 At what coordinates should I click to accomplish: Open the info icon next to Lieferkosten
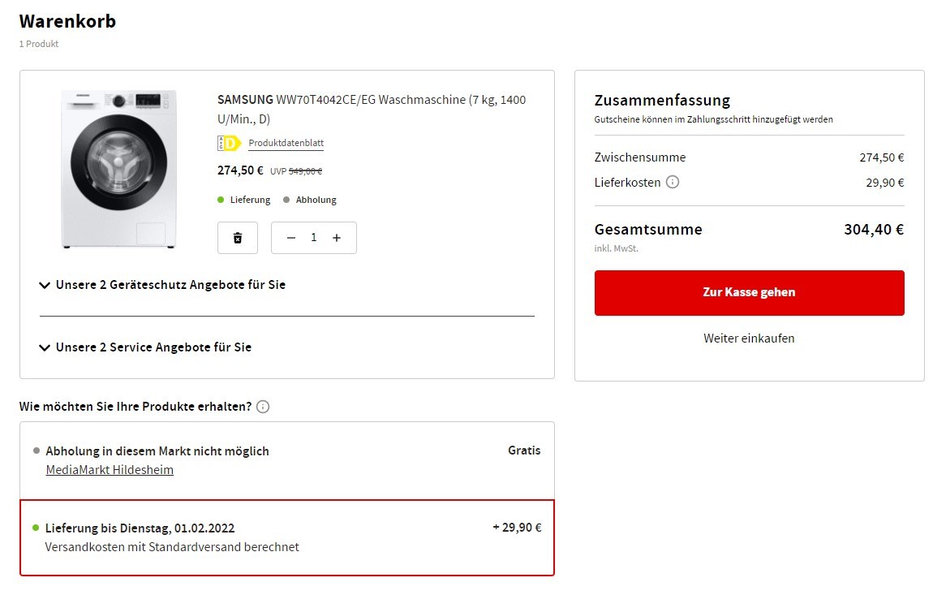pyautogui.click(x=673, y=182)
